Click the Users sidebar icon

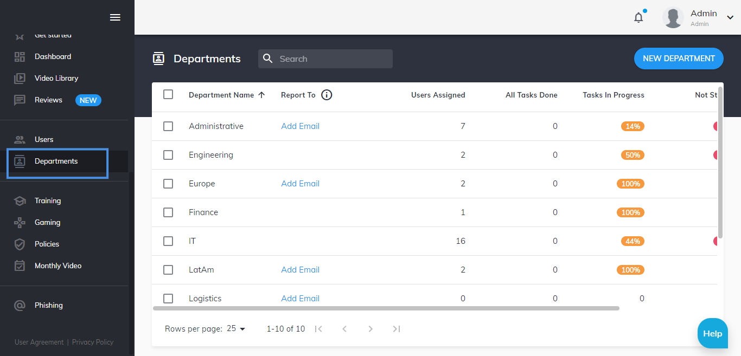tap(20, 139)
